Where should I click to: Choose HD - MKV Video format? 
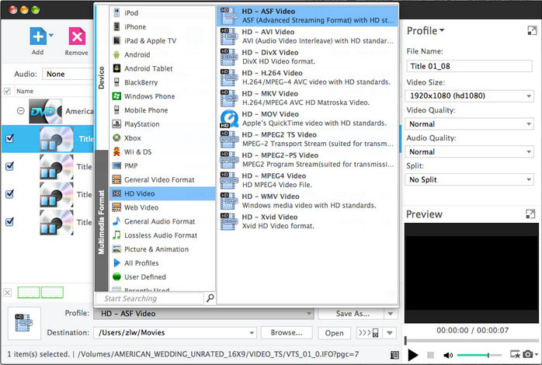coord(307,98)
